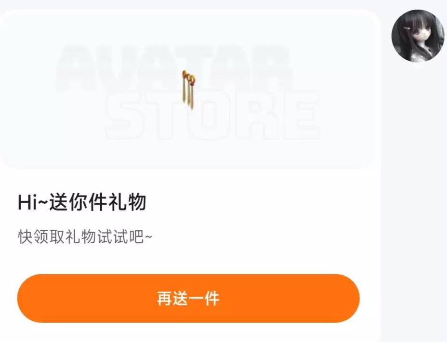This screenshot has height=342, width=447.
Task: Open the gift preview image panel
Action: [188, 90]
